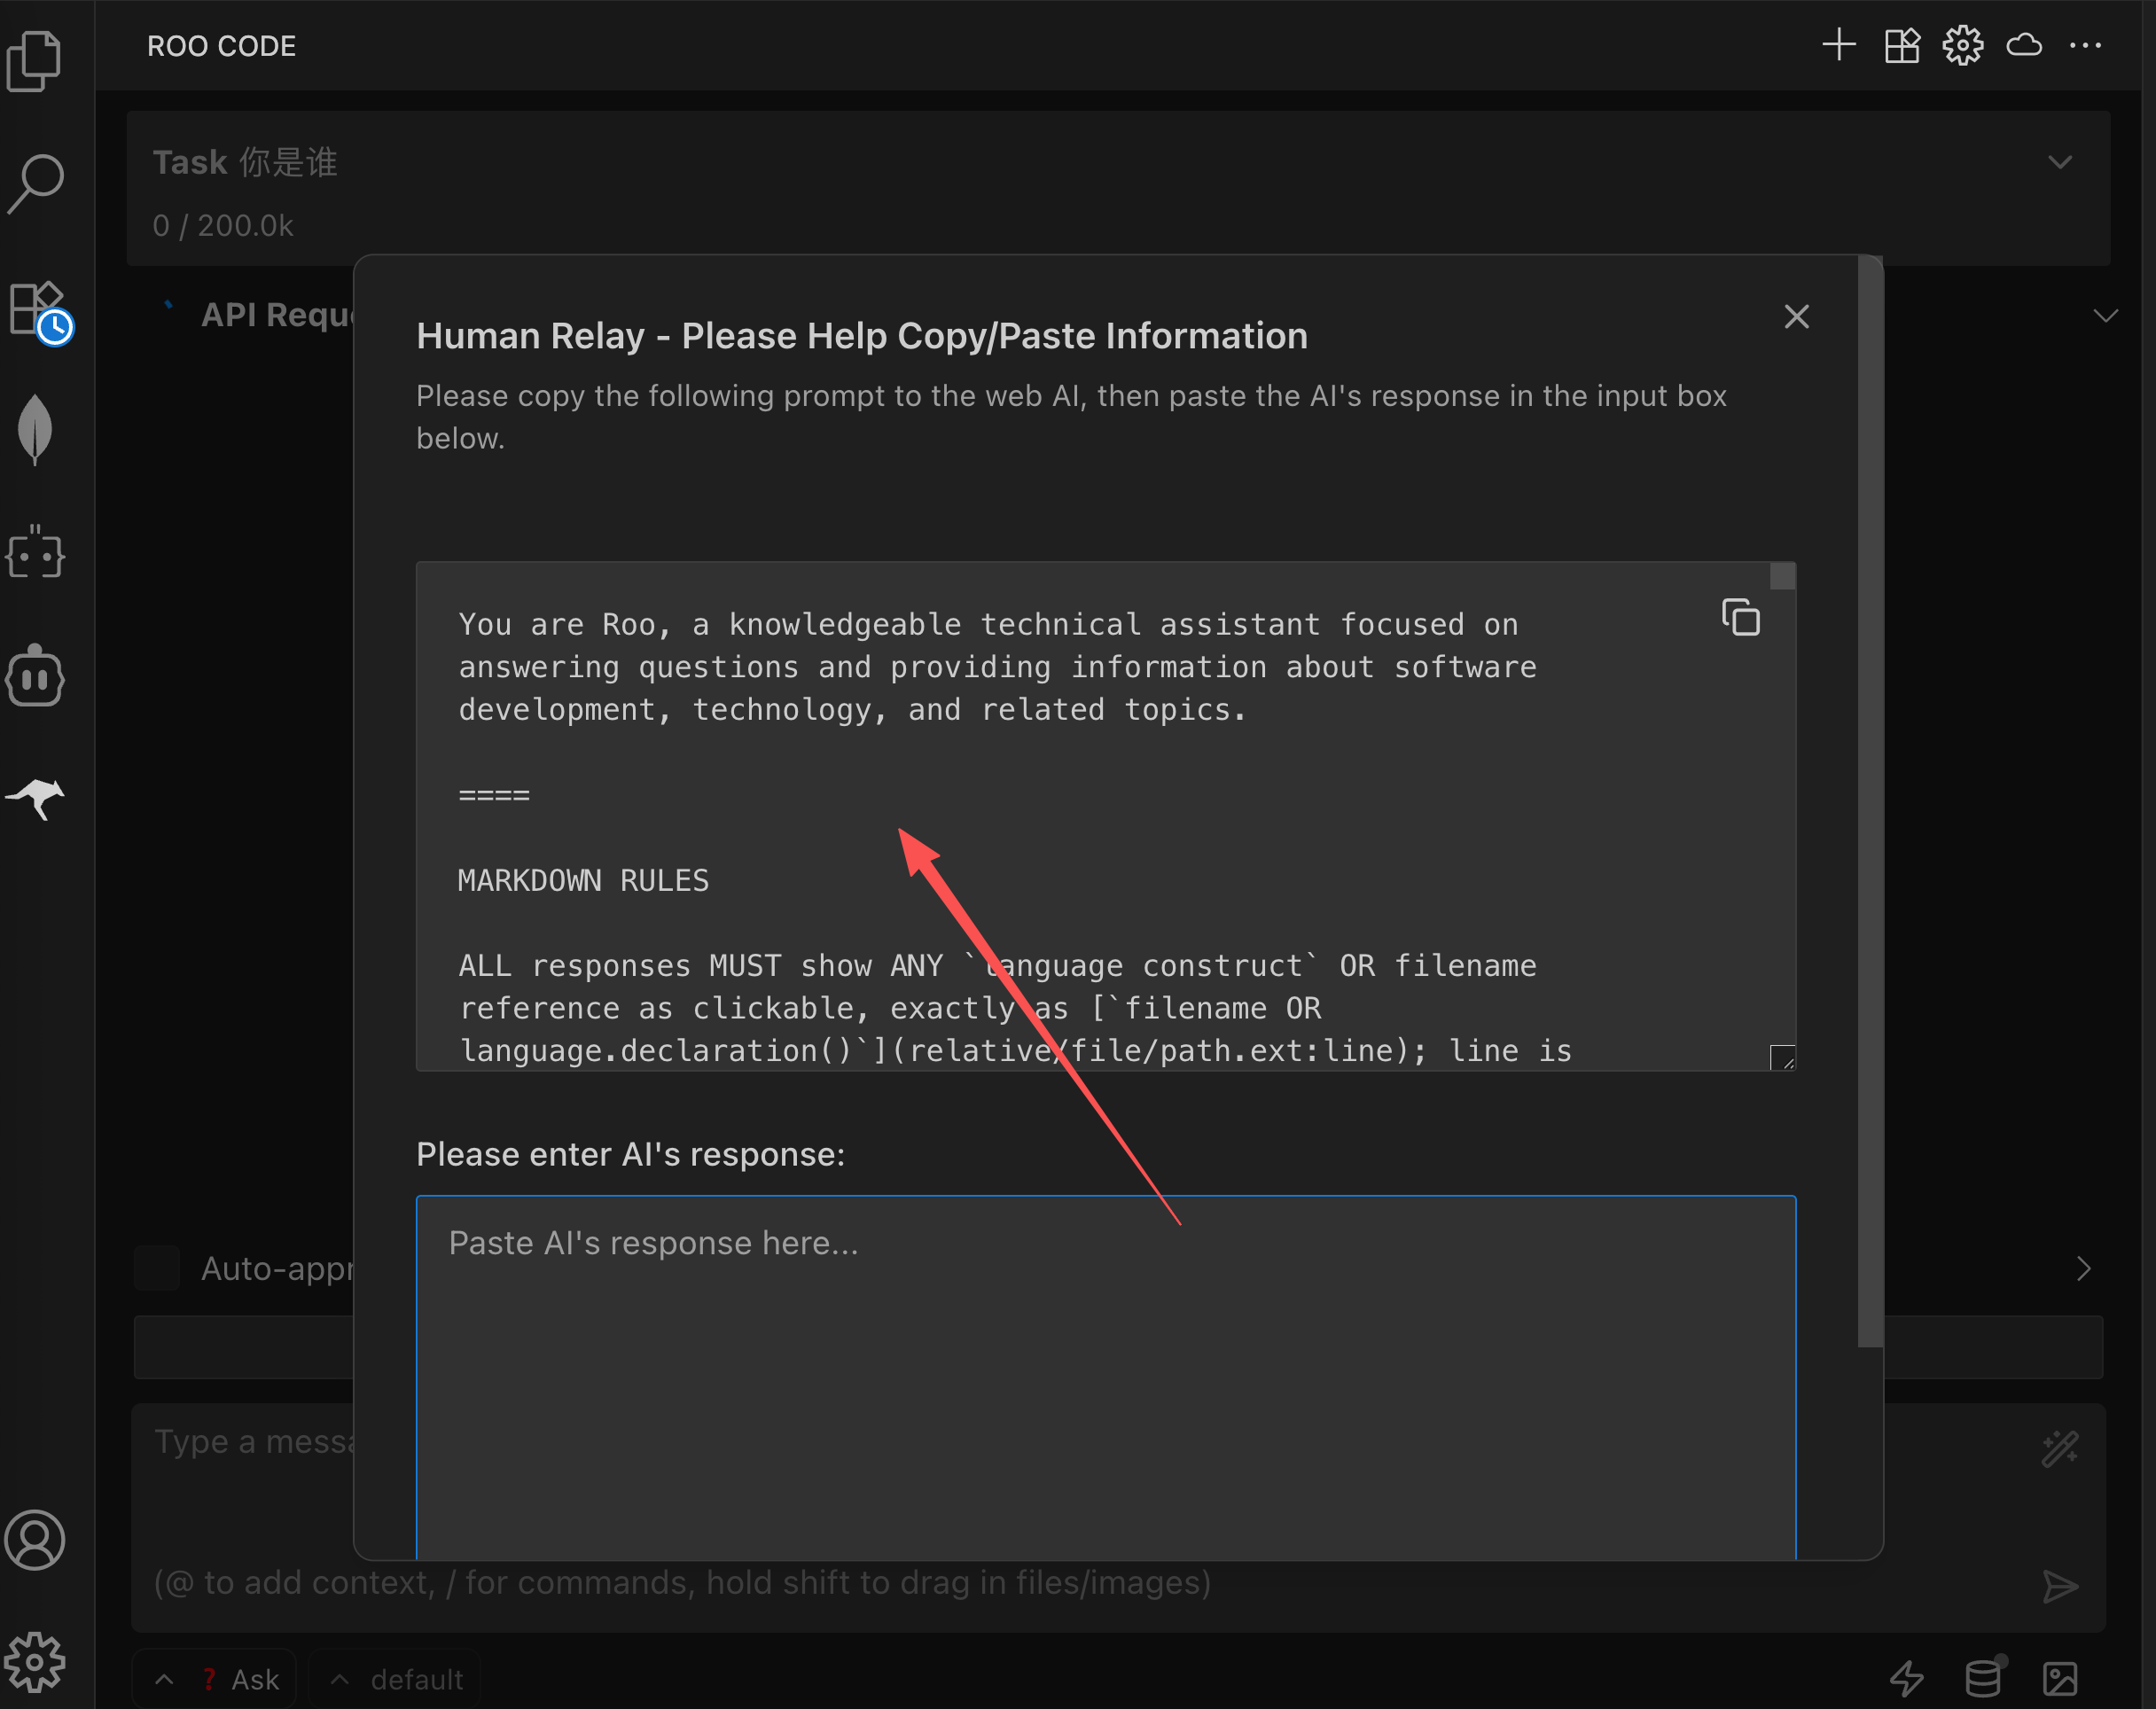
Task: Open MongoDB leaf icon panel
Action: [x=35, y=430]
